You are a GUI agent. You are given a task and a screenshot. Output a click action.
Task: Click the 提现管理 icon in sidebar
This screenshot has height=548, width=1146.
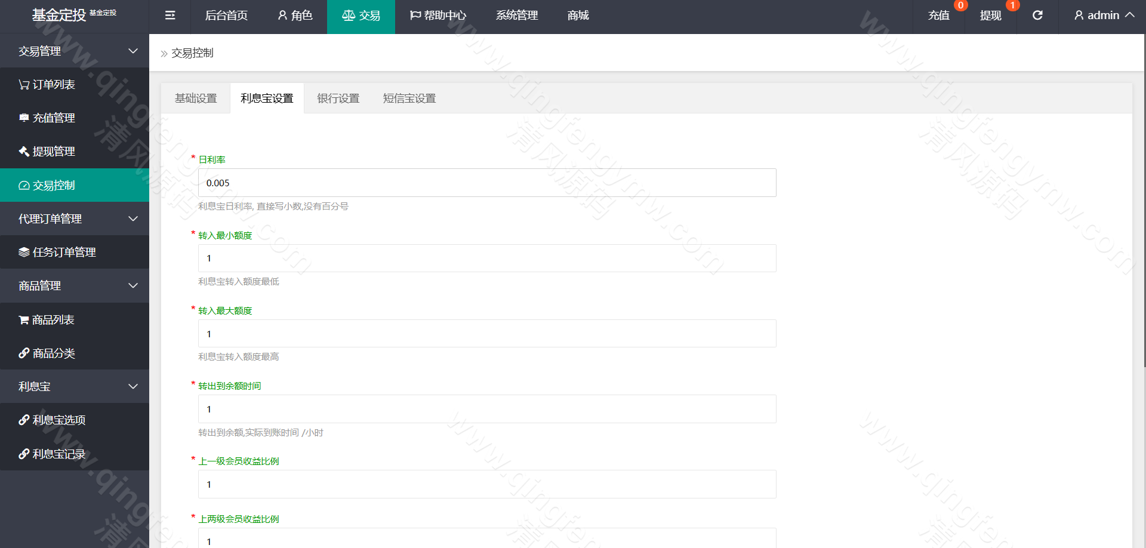(23, 151)
